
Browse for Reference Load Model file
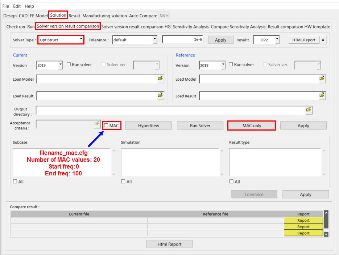coord(322,78)
